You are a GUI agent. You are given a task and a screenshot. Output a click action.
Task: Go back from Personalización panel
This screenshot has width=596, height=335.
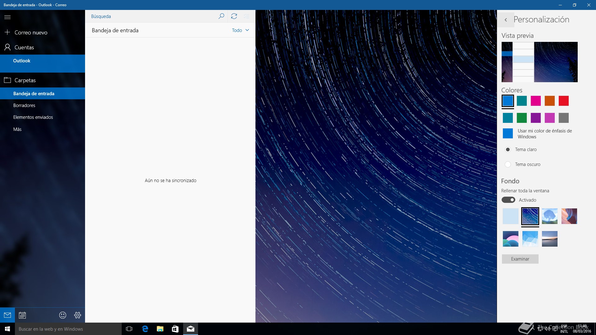506,20
